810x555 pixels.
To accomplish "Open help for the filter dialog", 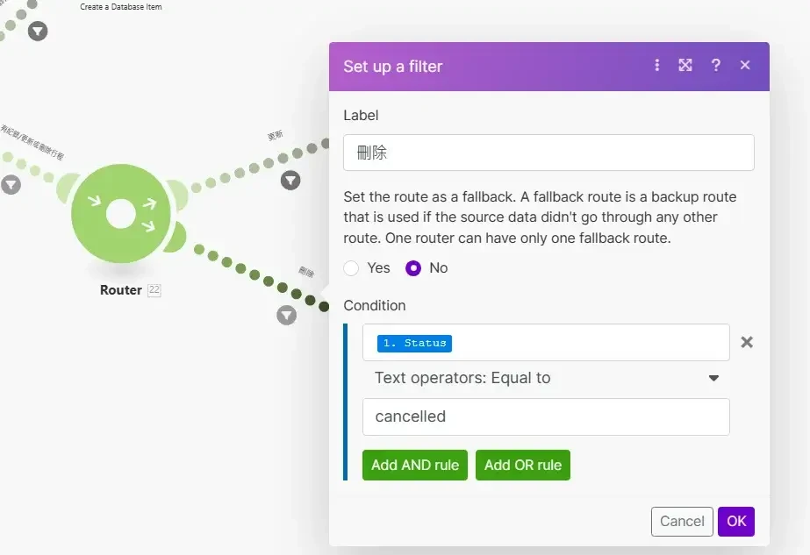I will pos(715,65).
